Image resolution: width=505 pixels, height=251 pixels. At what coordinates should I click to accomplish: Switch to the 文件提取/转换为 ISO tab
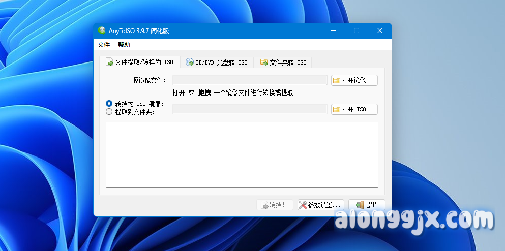[140, 62]
